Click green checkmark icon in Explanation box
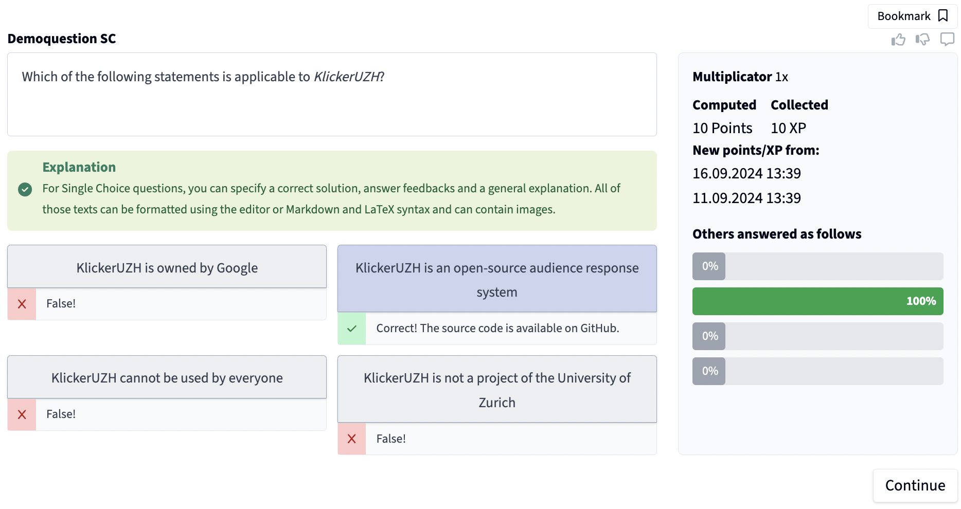The image size is (961, 509). coord(25,190)
